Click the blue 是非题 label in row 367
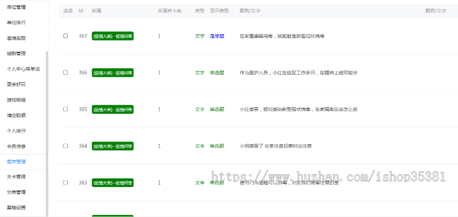The height and width of the screenshot is (217, 458). 217,36
